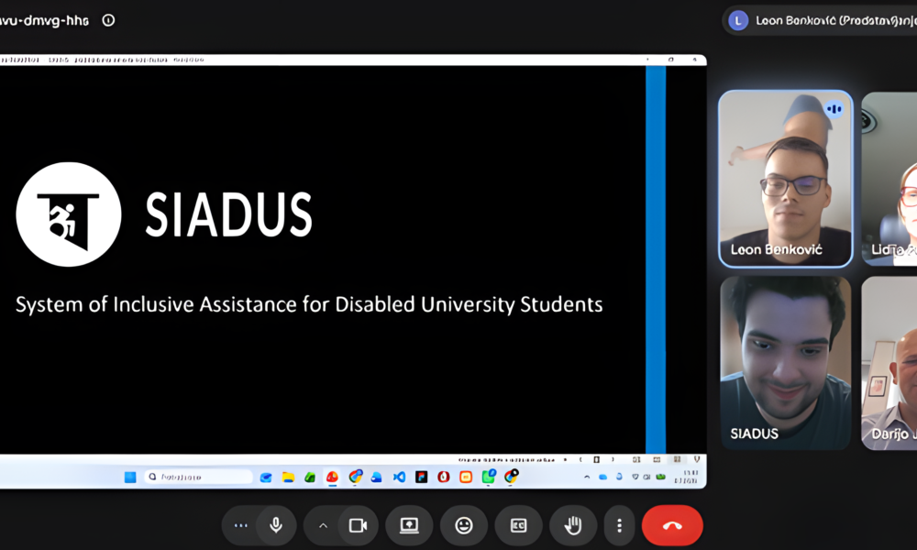Open the horizontal three-dots overflow button

point(240,525)
